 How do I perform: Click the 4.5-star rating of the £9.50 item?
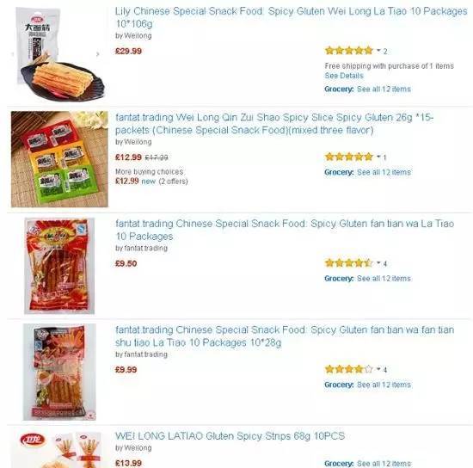tap(349, 263)
